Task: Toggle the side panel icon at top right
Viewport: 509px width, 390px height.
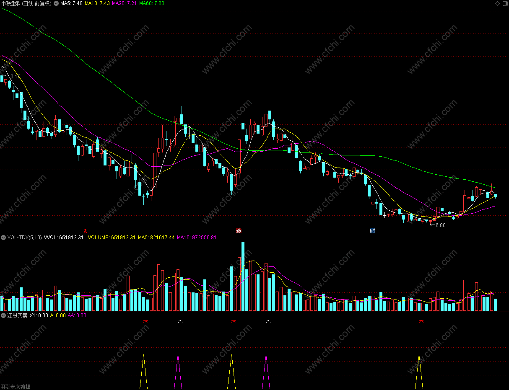Action: (x=504, y=3)
